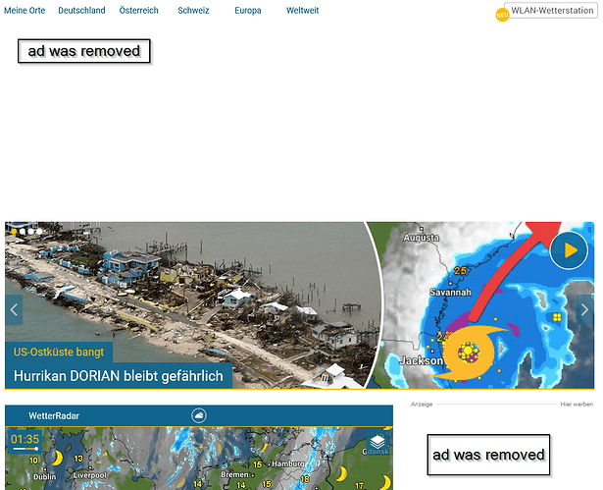
Task: Select Weltweit in top navigation
Action: click(302, 10)
